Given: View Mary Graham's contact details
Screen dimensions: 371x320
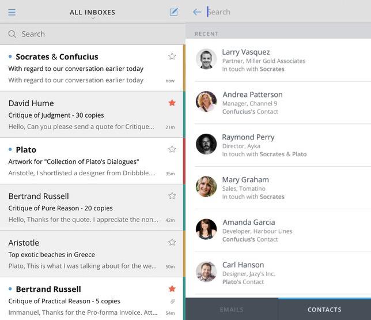Looking at the screenshot, I should (x=265, y=187).
